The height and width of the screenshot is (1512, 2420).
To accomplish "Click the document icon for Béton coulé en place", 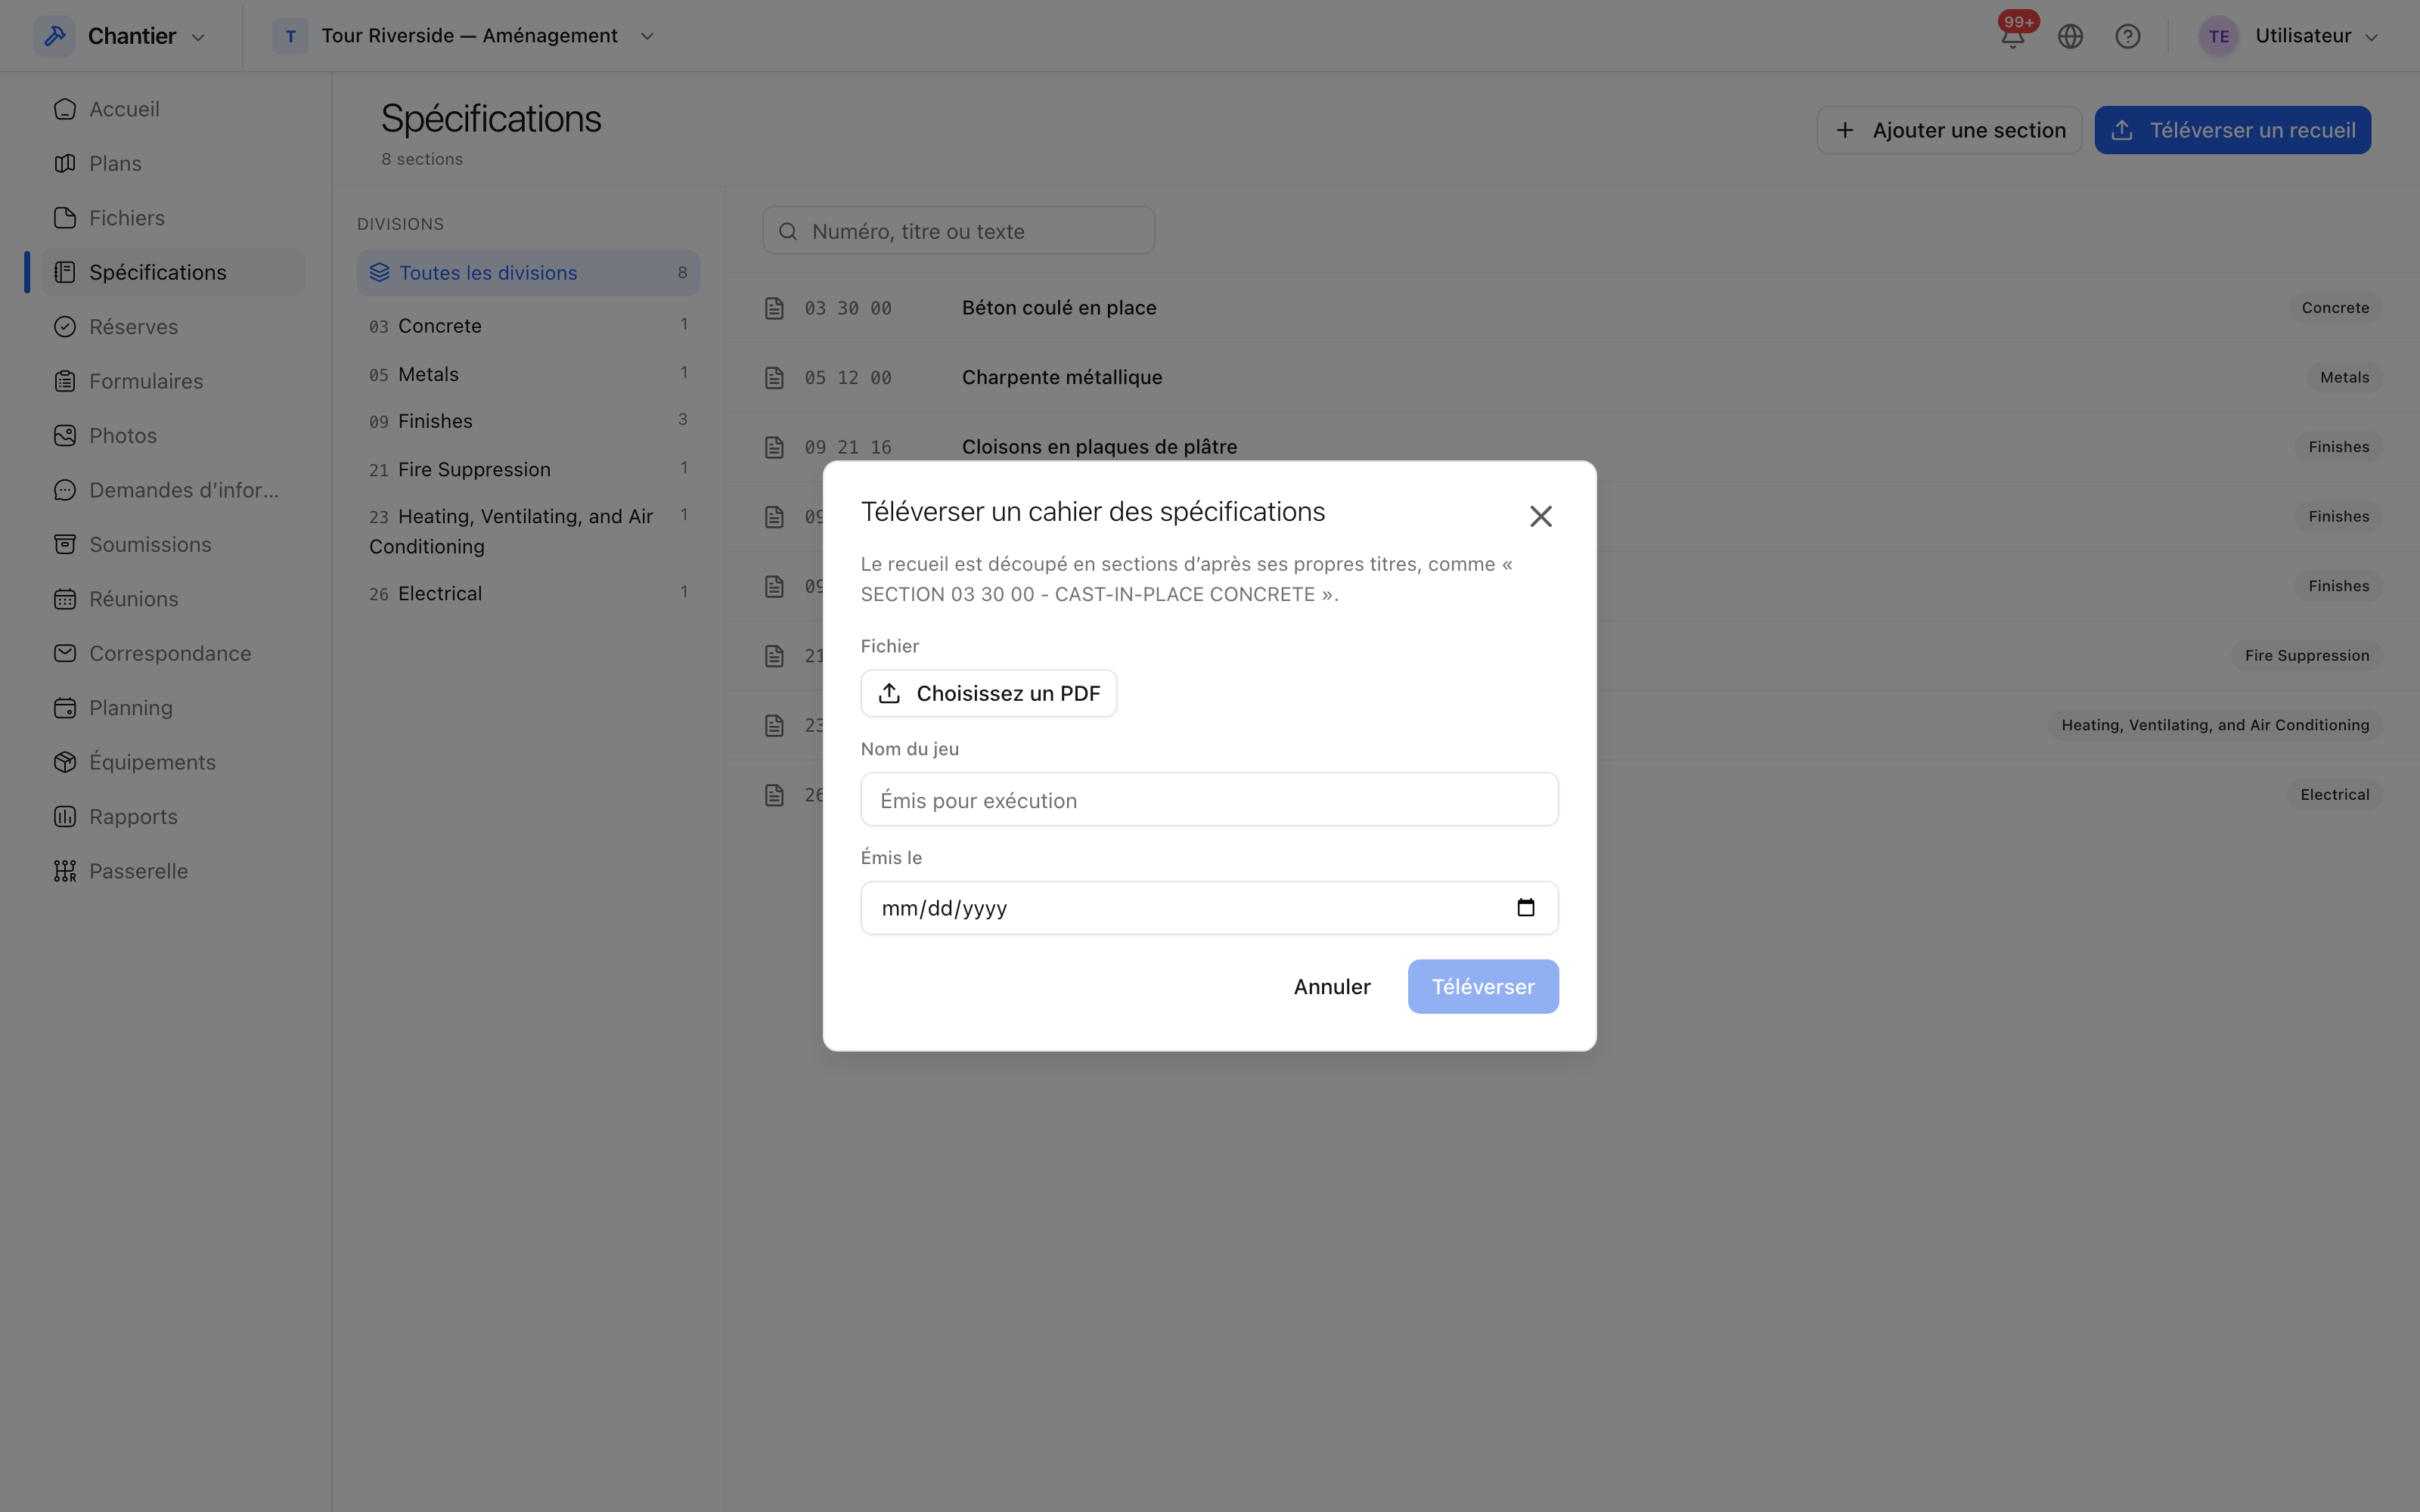I will [x=774, y=308].
